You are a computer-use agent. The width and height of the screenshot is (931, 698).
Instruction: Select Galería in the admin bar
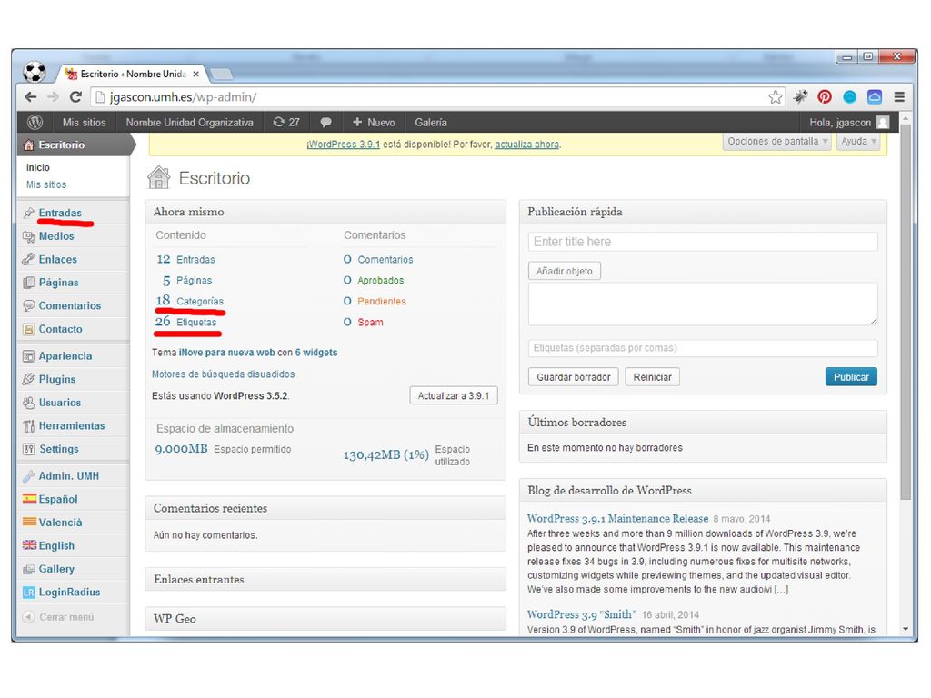coord(431,123)
